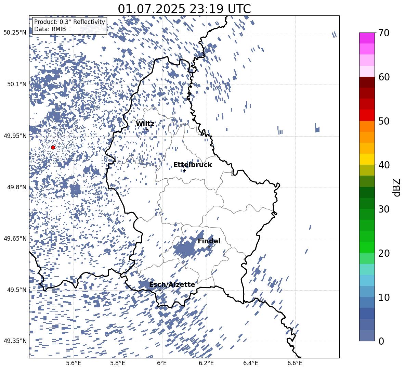This screenshot has width=405, height=370.
Task: Click the colorbar value 50
Action: [x=384, y=121]
